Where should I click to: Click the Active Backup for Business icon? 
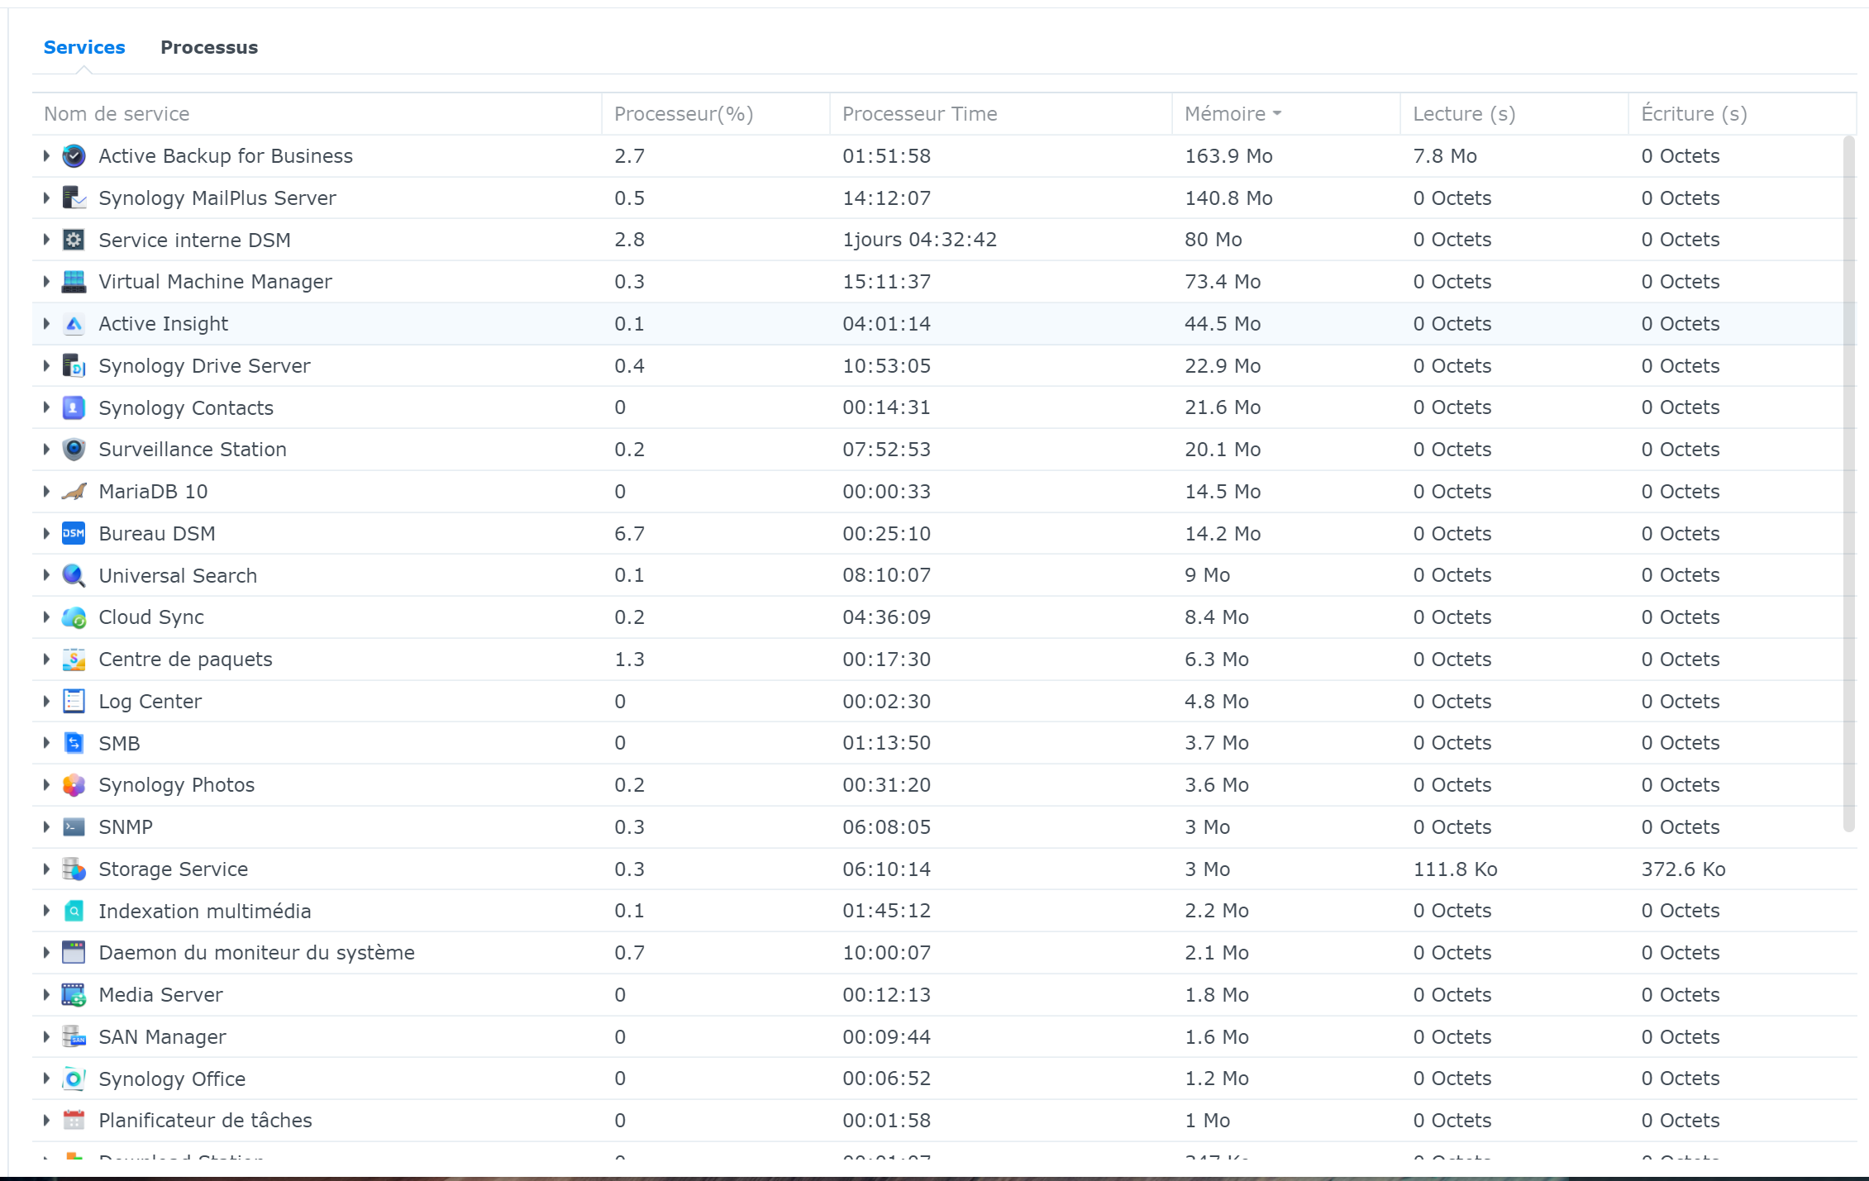74,155
